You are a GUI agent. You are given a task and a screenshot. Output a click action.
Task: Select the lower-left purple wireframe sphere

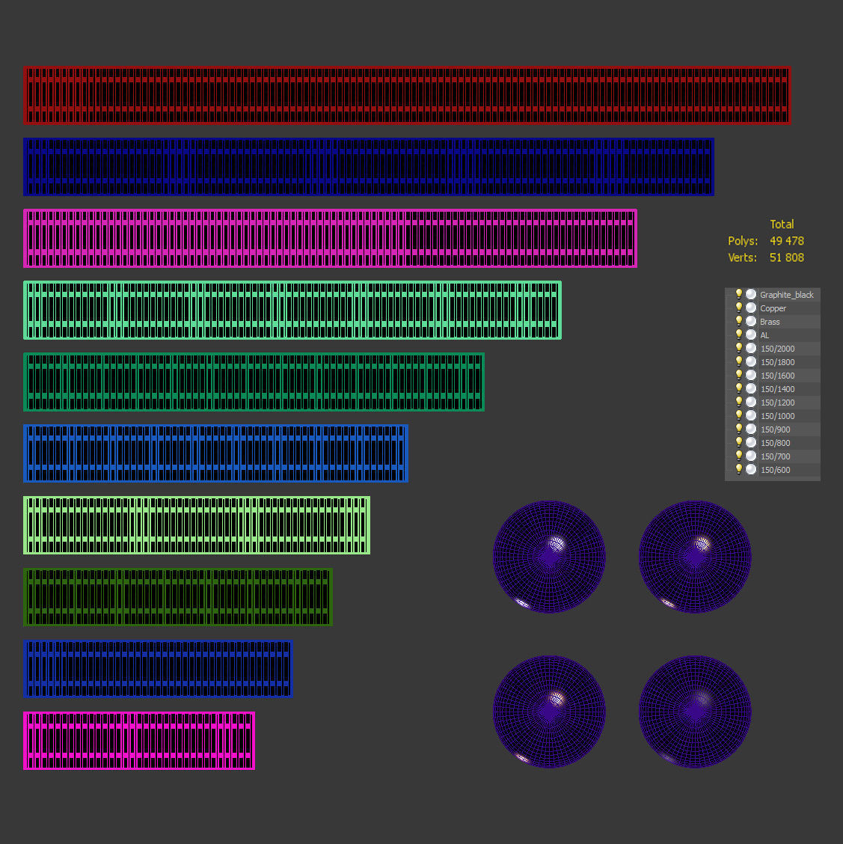point(549,712)
